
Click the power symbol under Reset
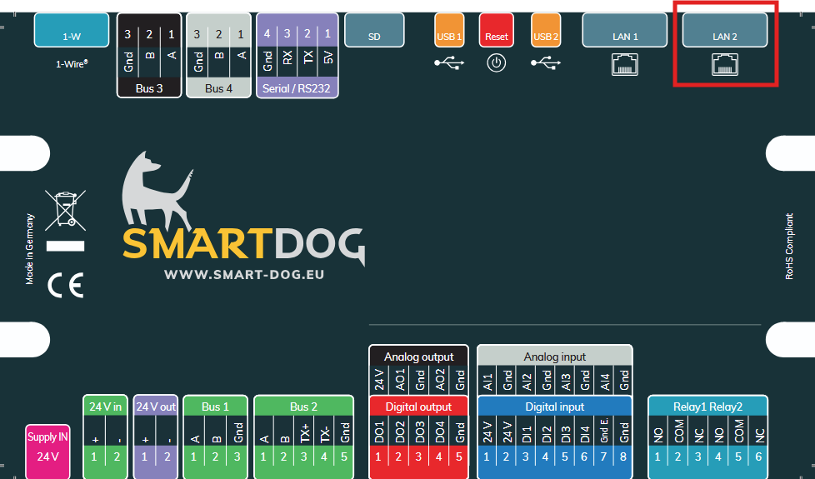[497, 62]
